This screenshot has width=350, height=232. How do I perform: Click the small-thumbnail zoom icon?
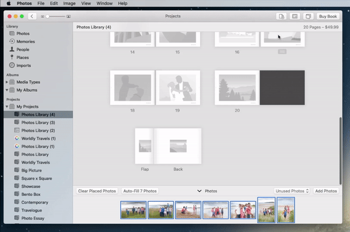(43, 16)
